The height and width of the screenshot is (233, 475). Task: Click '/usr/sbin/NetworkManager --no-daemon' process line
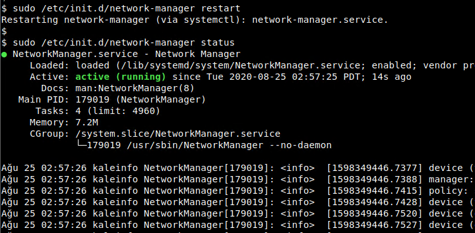pos(229,145)
